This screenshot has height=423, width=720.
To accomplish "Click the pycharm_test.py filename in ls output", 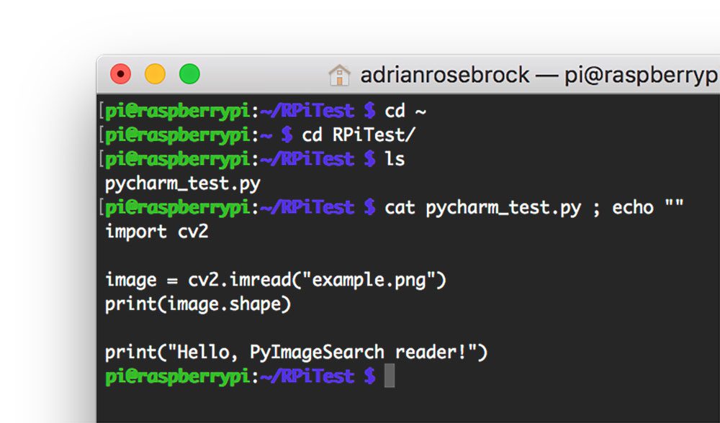I will point(183,184).
